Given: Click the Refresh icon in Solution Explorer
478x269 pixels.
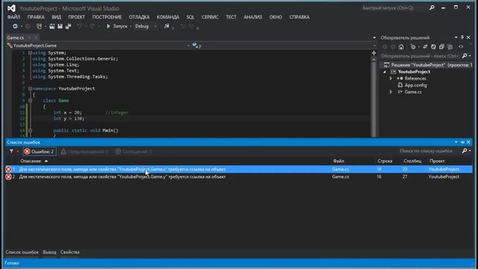Looking at the screenshot, I should point(433,47).
